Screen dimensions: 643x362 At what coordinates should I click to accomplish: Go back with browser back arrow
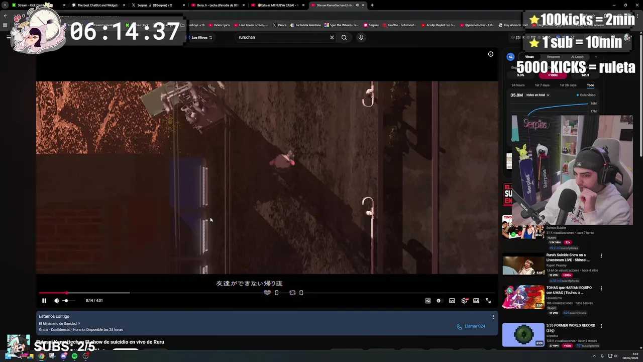5,16
